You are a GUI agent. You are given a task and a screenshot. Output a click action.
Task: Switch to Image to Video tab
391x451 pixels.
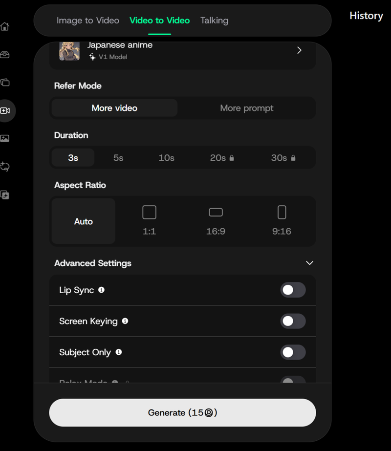(x=88, y=21)
